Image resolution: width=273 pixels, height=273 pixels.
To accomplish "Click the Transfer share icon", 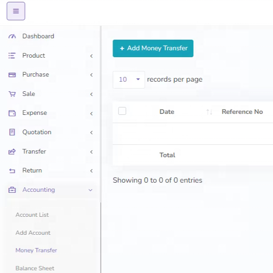I will coord(12,151).
